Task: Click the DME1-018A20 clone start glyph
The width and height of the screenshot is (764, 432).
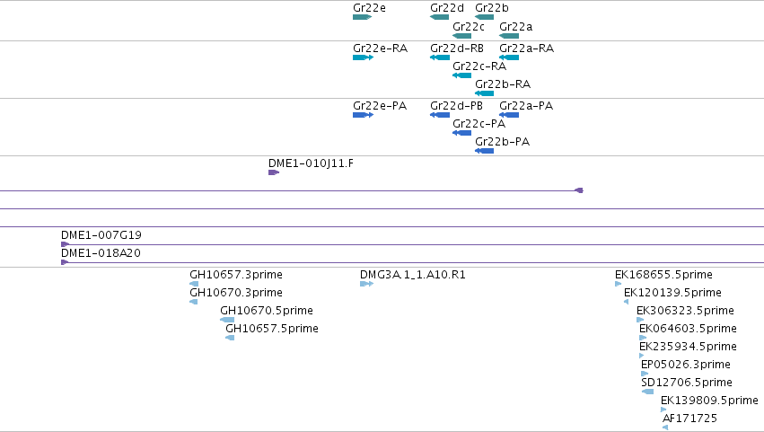Action: [x=65, y=262]
